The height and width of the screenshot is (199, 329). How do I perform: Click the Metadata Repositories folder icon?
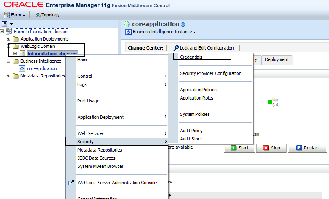click(16, 76)
